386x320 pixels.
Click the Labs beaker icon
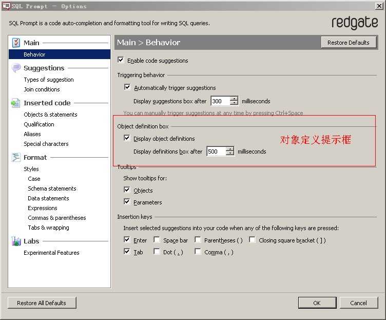click(16, 241)
